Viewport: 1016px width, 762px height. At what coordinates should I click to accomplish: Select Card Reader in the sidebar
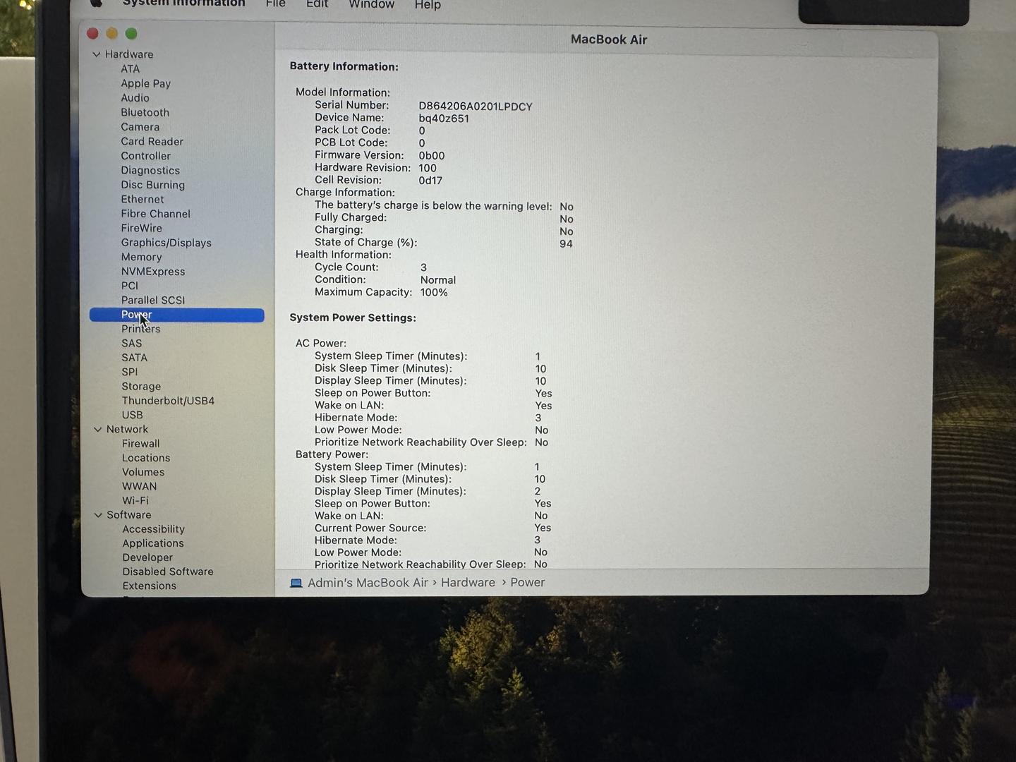pyautogui.click(x=152, y=141)
